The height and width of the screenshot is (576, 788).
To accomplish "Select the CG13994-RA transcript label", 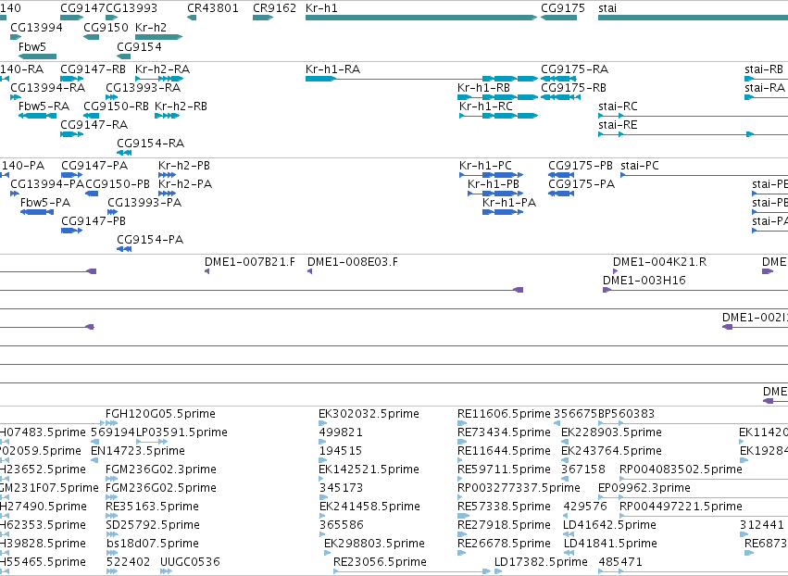I will point(48,87).
